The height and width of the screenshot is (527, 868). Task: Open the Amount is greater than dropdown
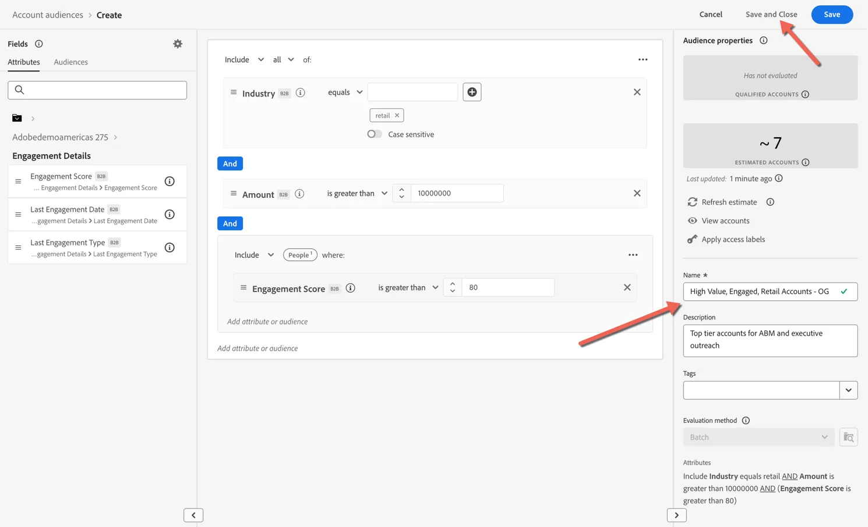[x=357, y=193]
